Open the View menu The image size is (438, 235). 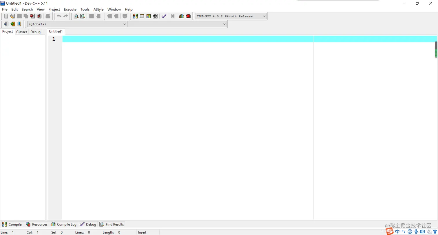(41, 9)
